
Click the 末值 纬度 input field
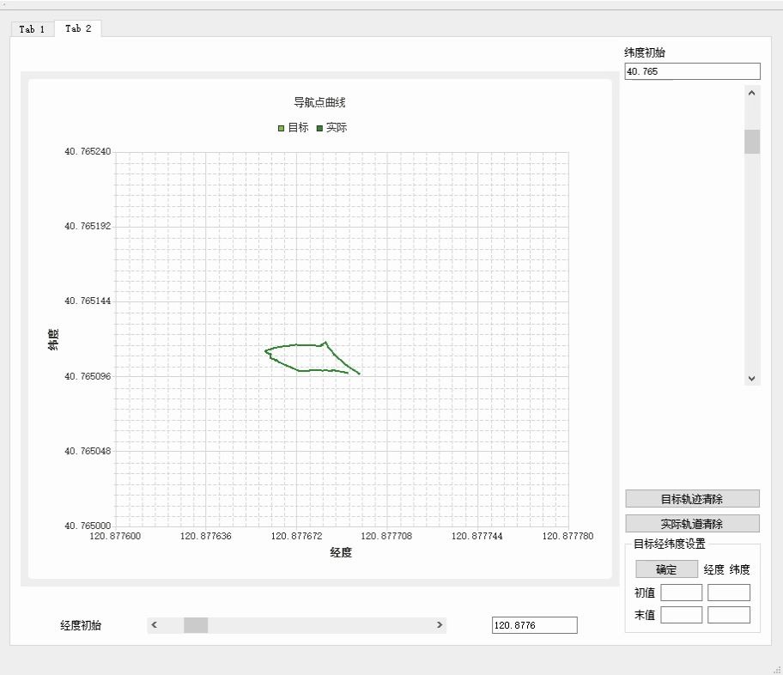point(729,614)
